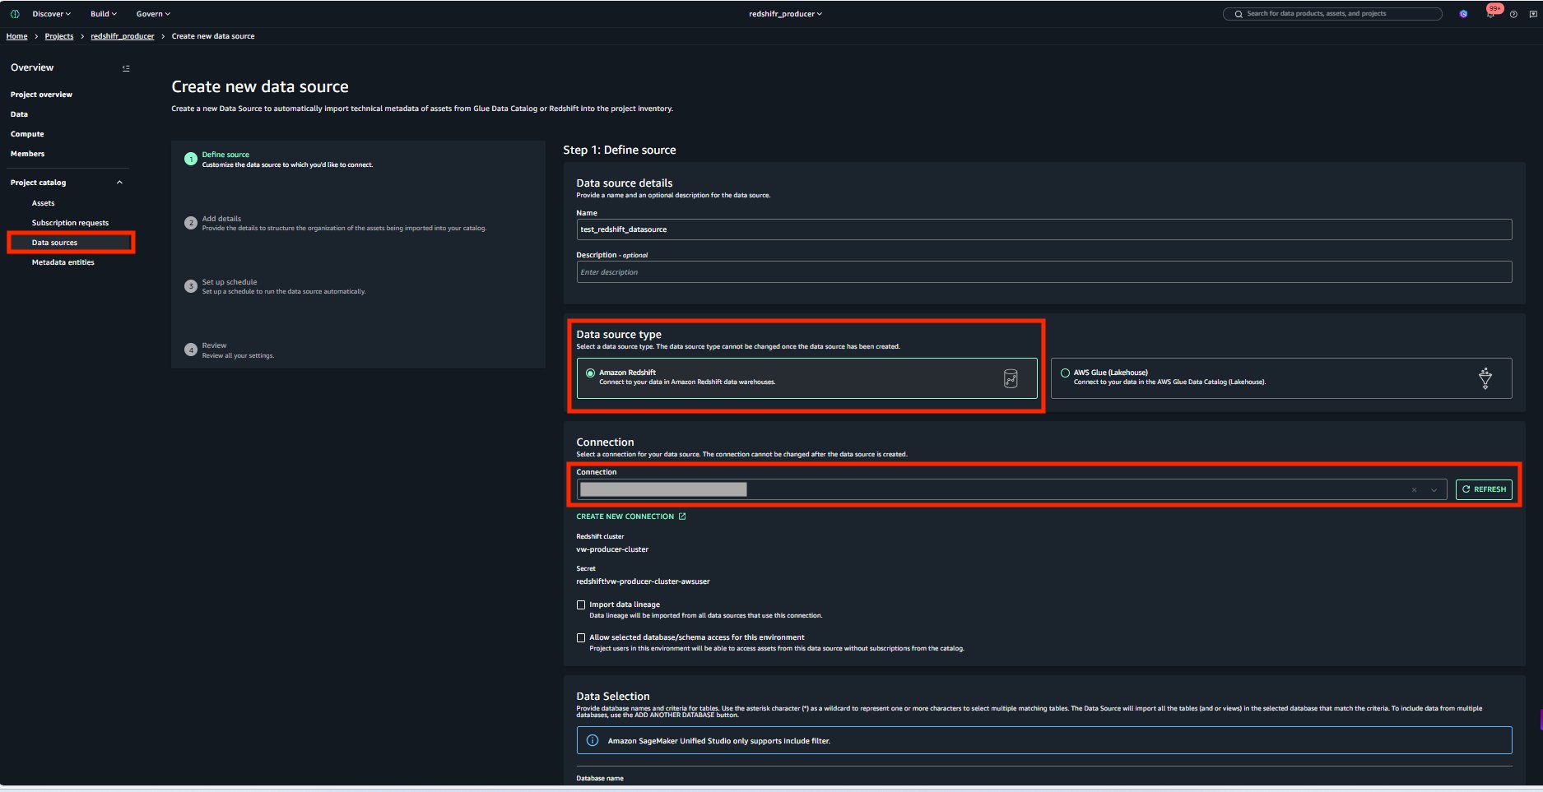Go to redshifr_producer breadcrumb link
The height and width of the screenshot is (792, 1543).
[123, 36]
